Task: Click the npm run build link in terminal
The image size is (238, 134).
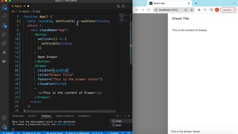Action: (65, 124)
